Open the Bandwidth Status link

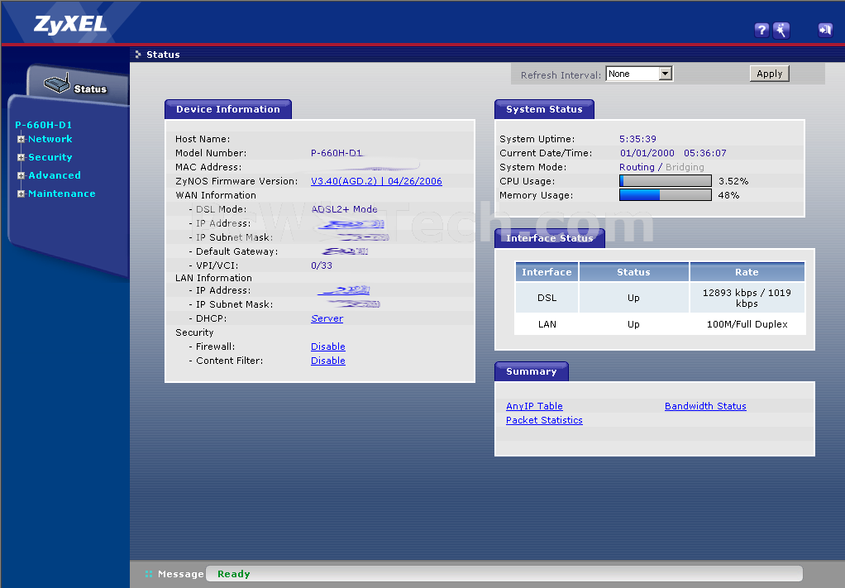pyautogui.click(x=705, y=406)
